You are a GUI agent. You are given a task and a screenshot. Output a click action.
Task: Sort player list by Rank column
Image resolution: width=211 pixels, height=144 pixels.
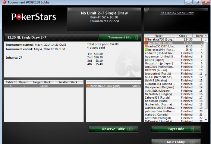point(200,36)
